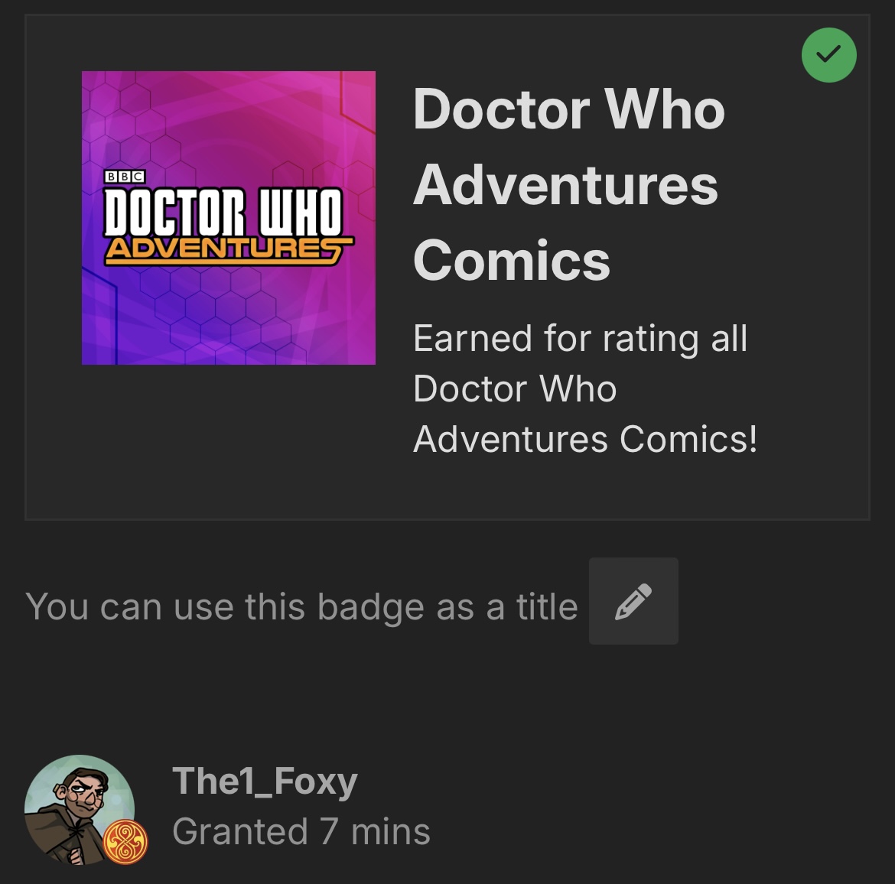Click the Granted 7 mins timestamp

coord(301,831)
